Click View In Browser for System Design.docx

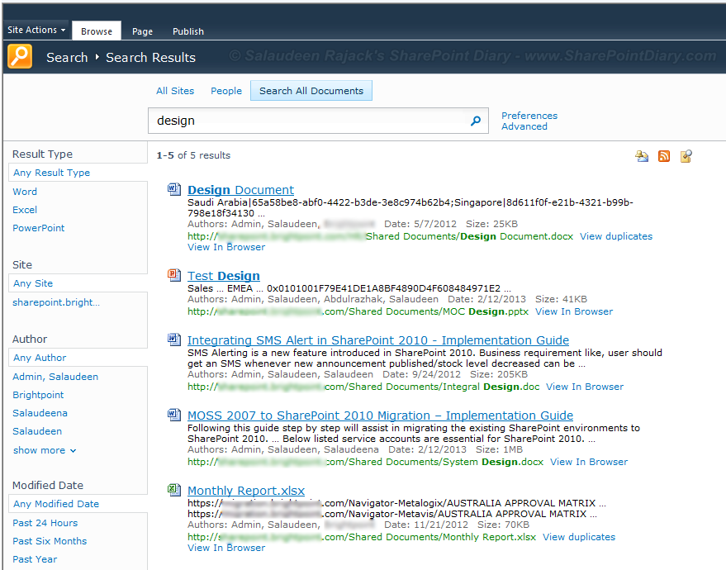(589, 461)
